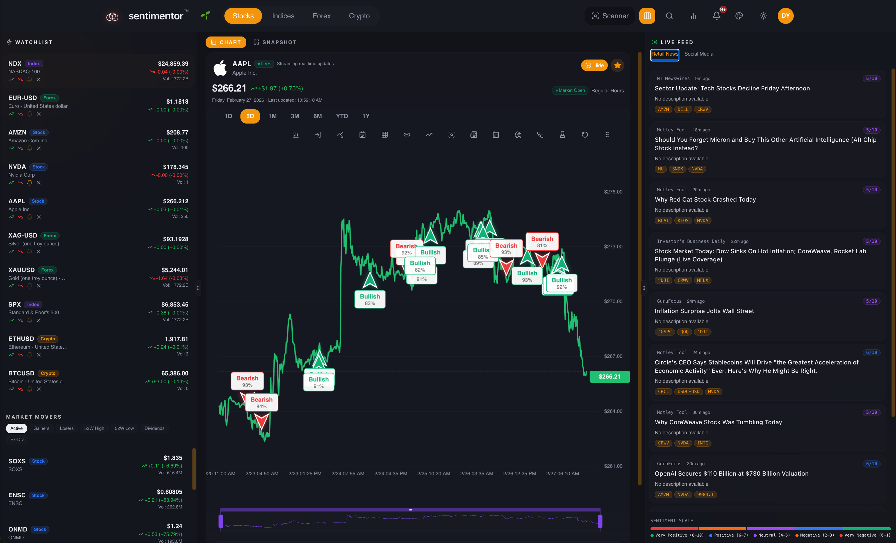Show Losers in Market Movers
The image size is (896, 543).
[66, 428]
